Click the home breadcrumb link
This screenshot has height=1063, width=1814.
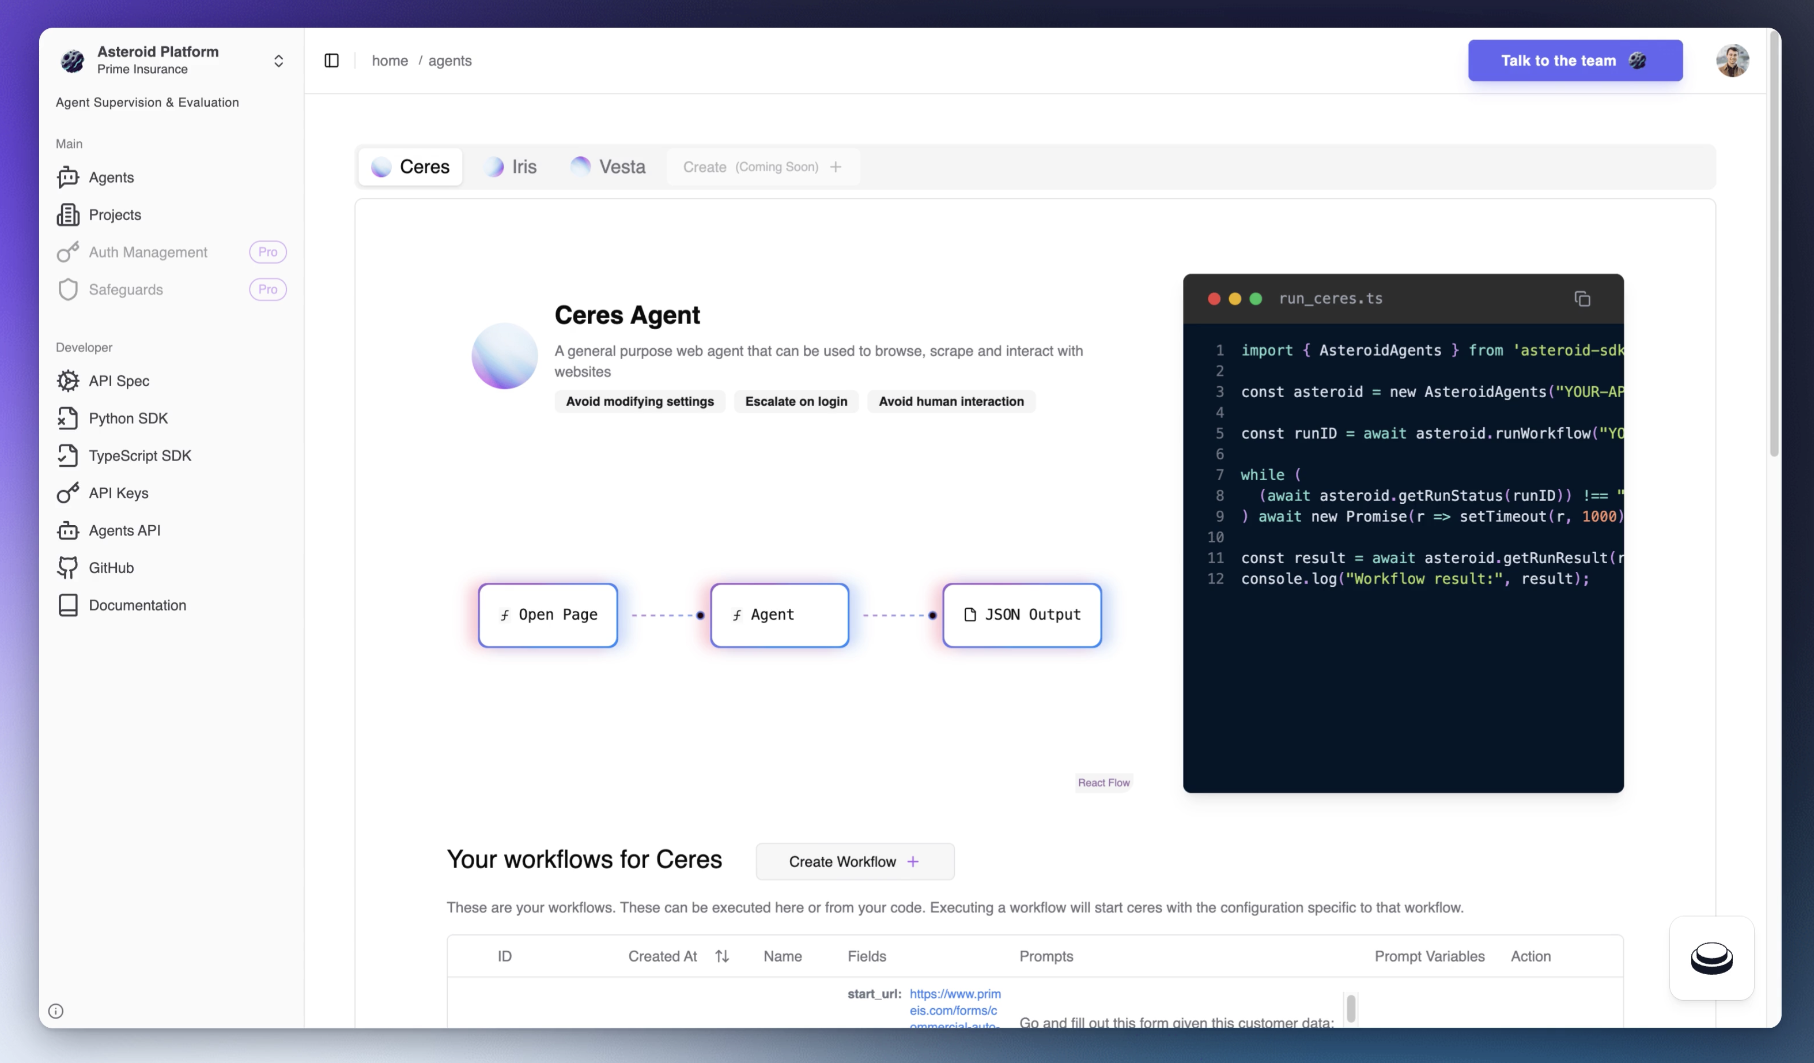390,61
